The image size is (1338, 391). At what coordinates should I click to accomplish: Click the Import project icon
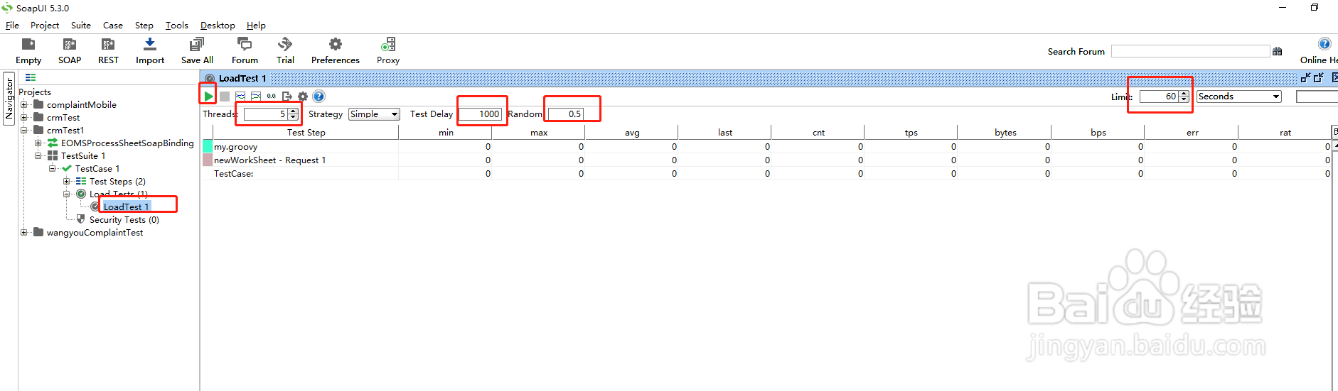(150, 51)
